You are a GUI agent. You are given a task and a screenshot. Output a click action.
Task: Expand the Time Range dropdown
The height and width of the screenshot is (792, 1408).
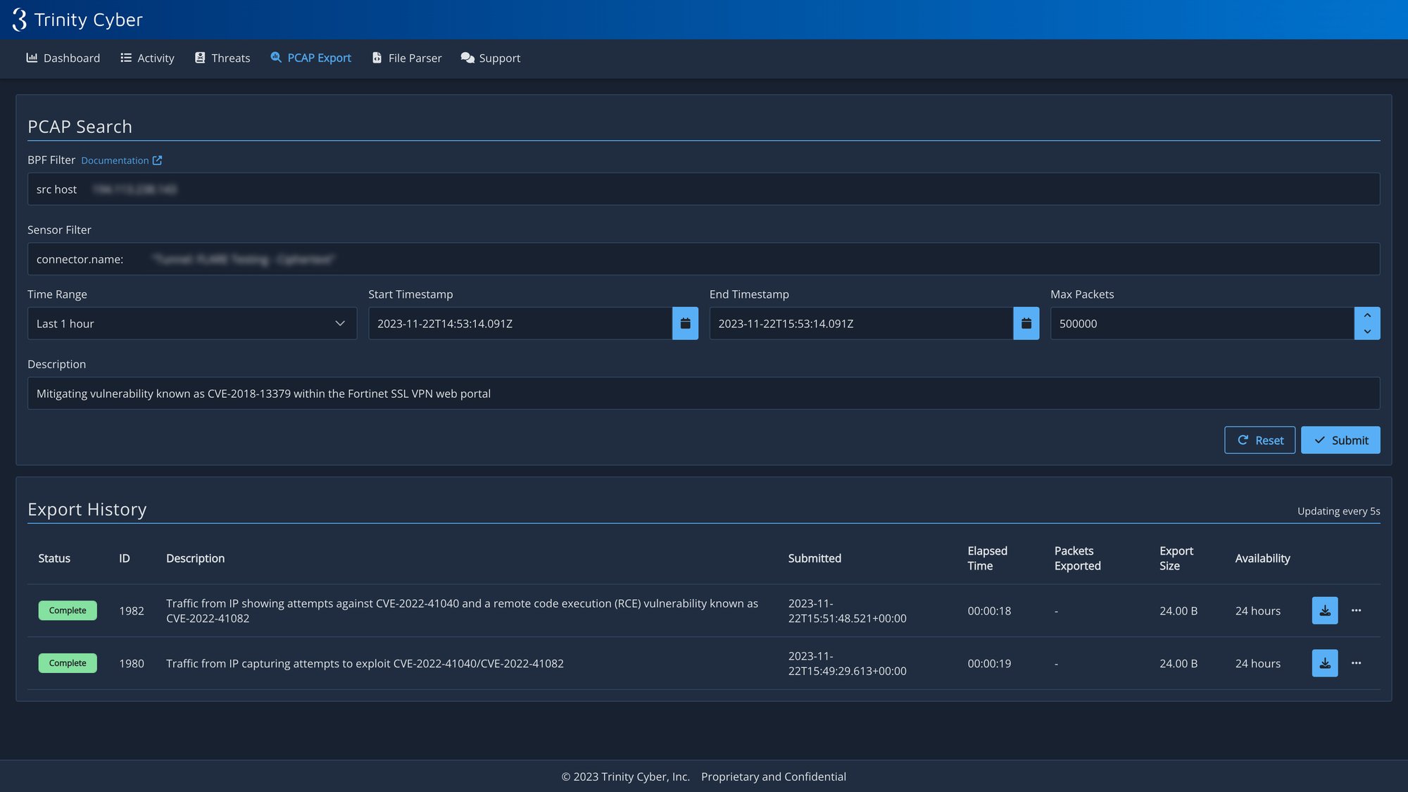pyautogui.click(x=192, y=323)
